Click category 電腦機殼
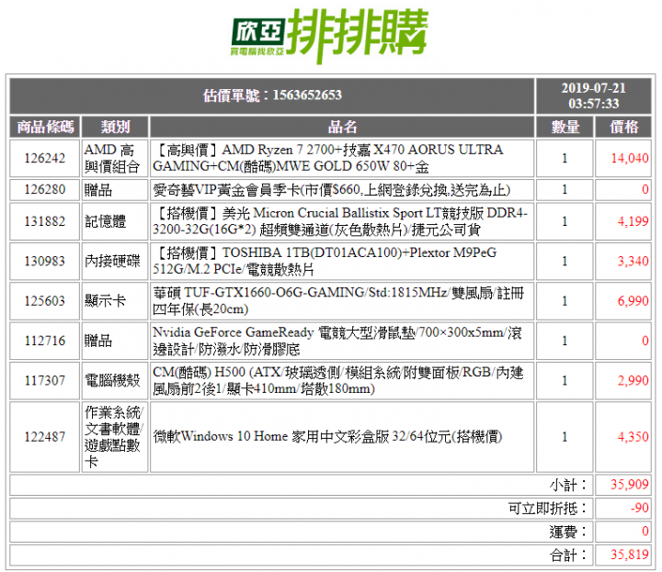 tap(112, 381)
